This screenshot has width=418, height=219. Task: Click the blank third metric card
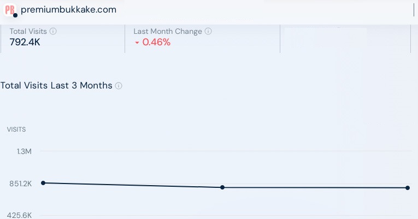click(345, 38)
